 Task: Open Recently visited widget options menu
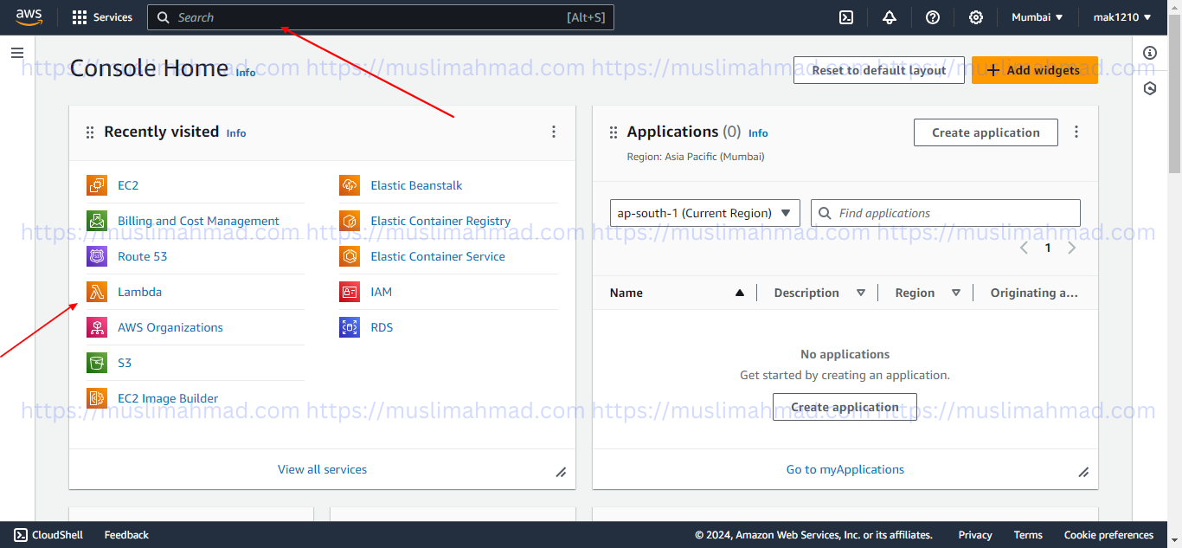[x=554, y=132]
